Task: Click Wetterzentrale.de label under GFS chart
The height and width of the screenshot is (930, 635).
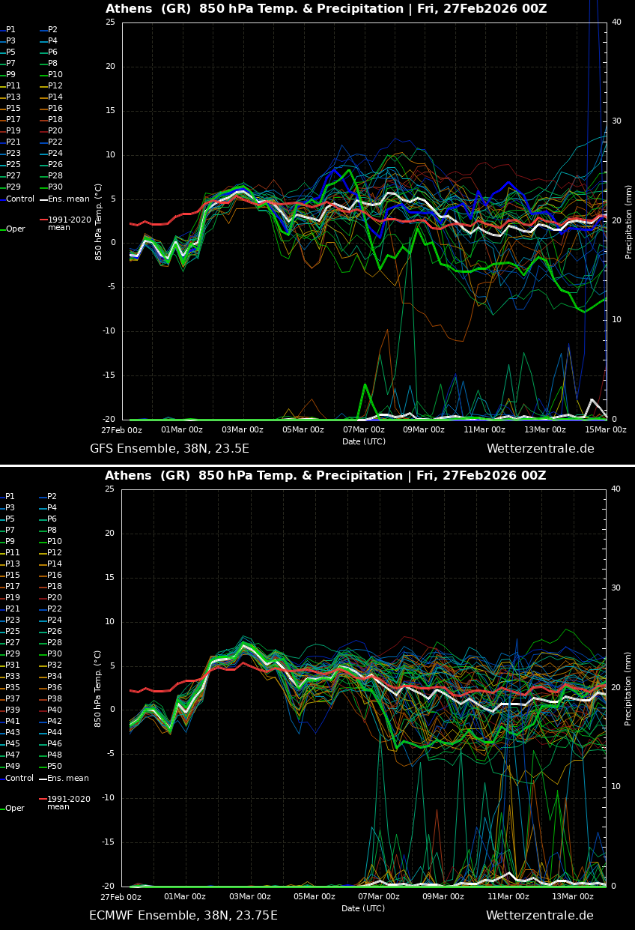Action: tap(540, 449)
